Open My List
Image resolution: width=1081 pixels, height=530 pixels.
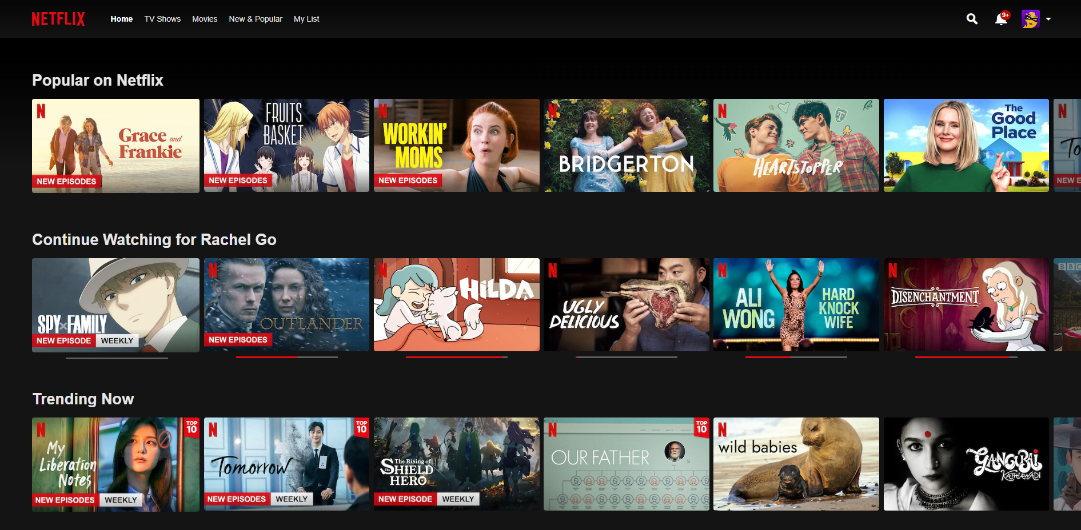point(306,19)
